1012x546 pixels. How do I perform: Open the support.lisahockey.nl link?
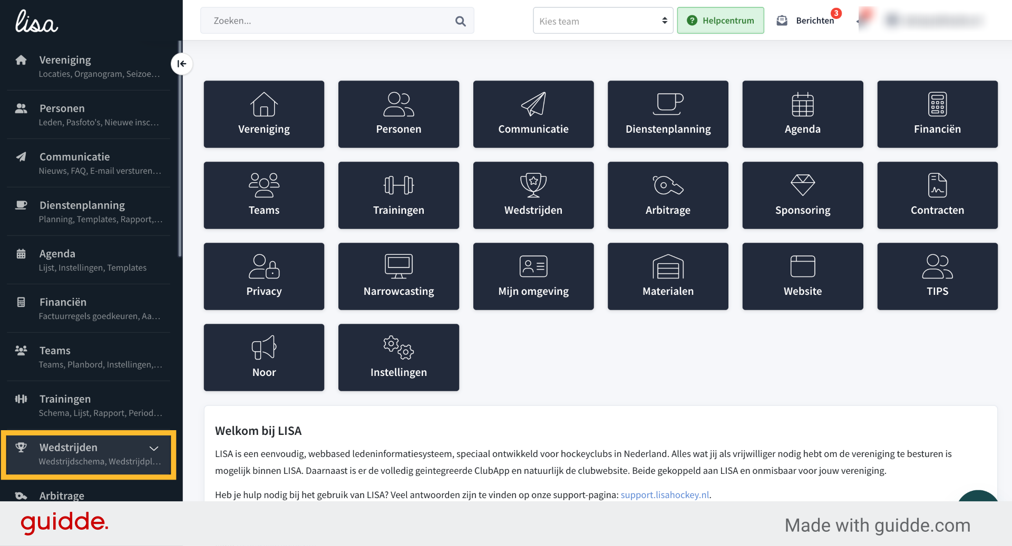click(x=665, y=495)
